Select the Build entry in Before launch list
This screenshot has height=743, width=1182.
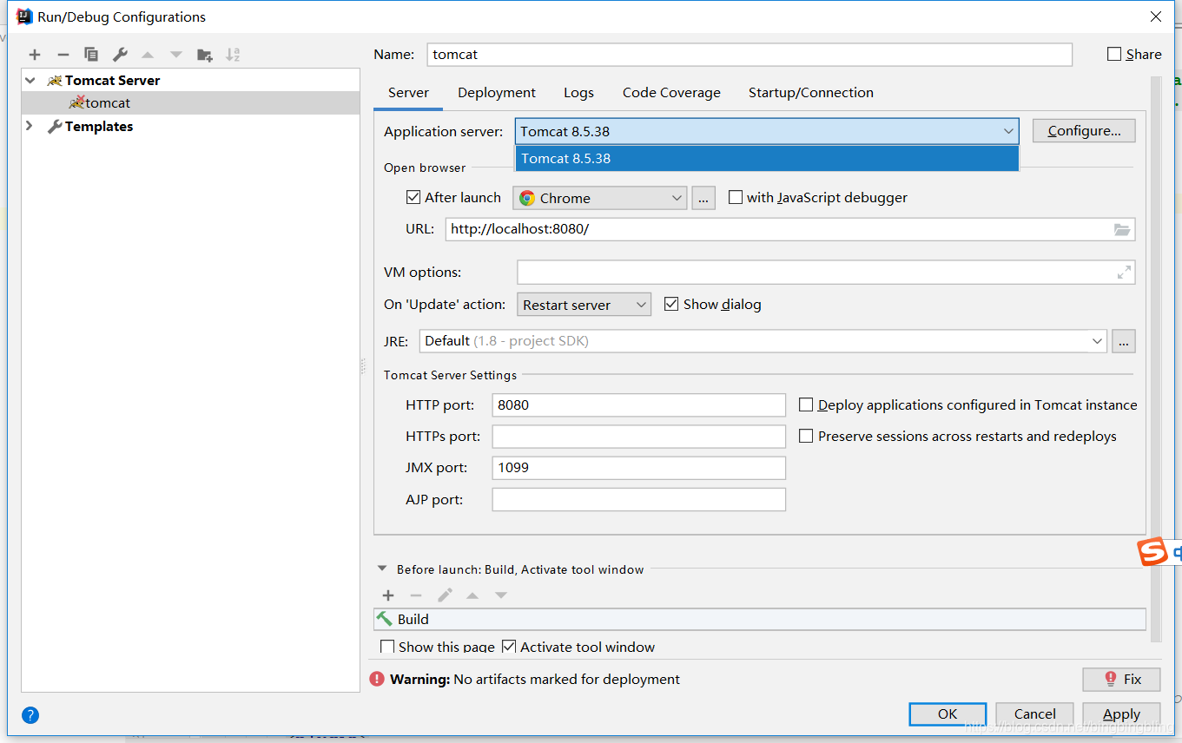pyautogui.click(x=760, y=619)
